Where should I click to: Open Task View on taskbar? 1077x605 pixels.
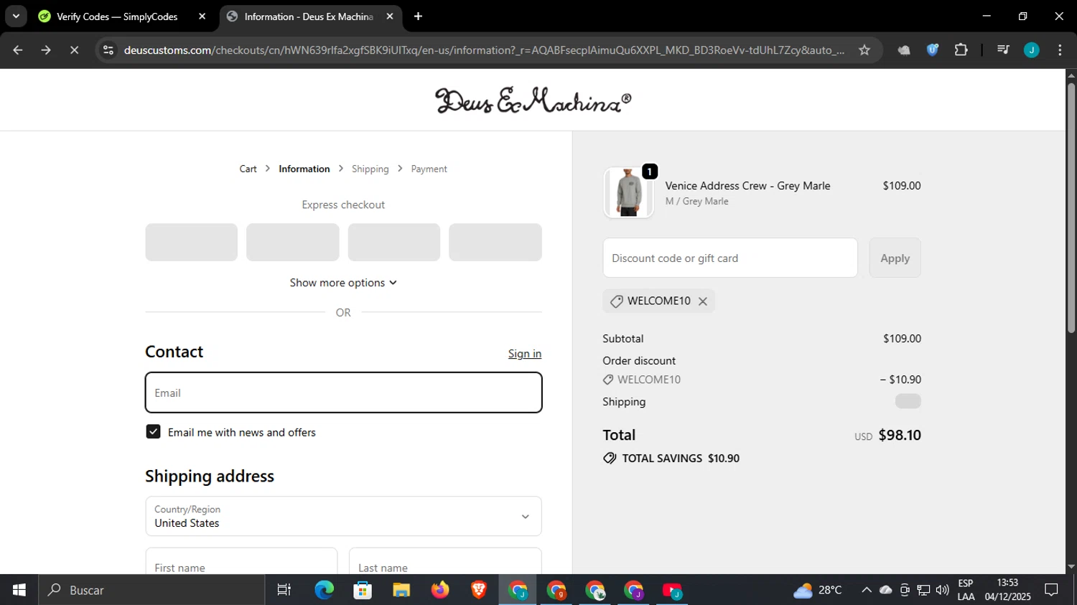tap(284, 590)
